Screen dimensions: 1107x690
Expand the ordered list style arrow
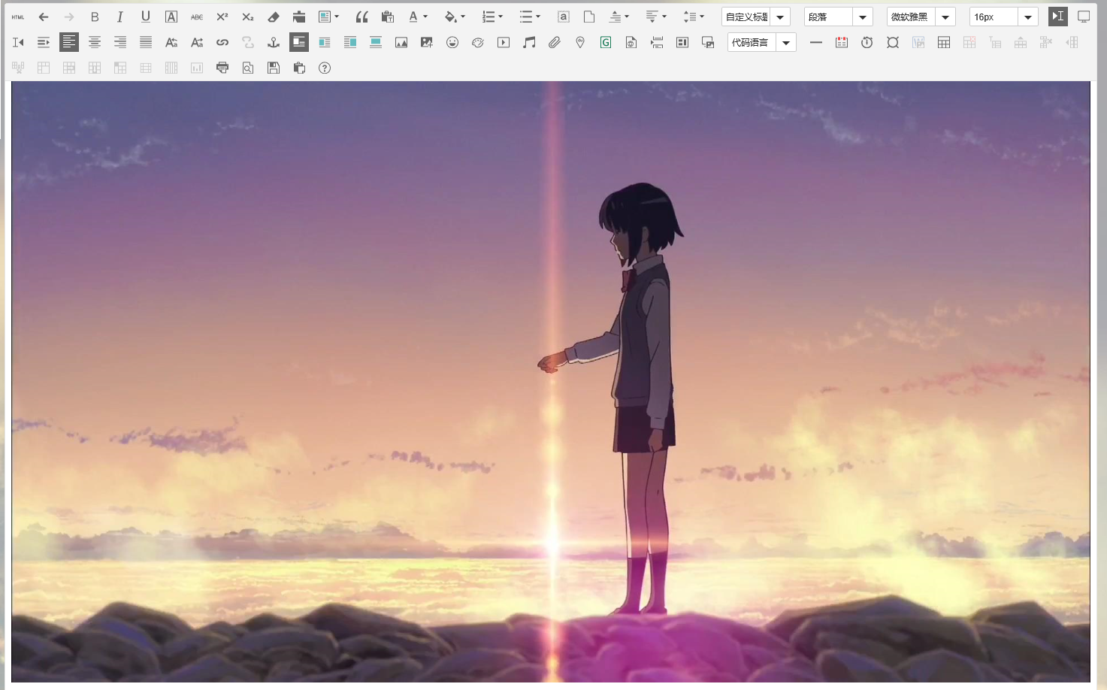pyautogui.click(x=501, y=17)
